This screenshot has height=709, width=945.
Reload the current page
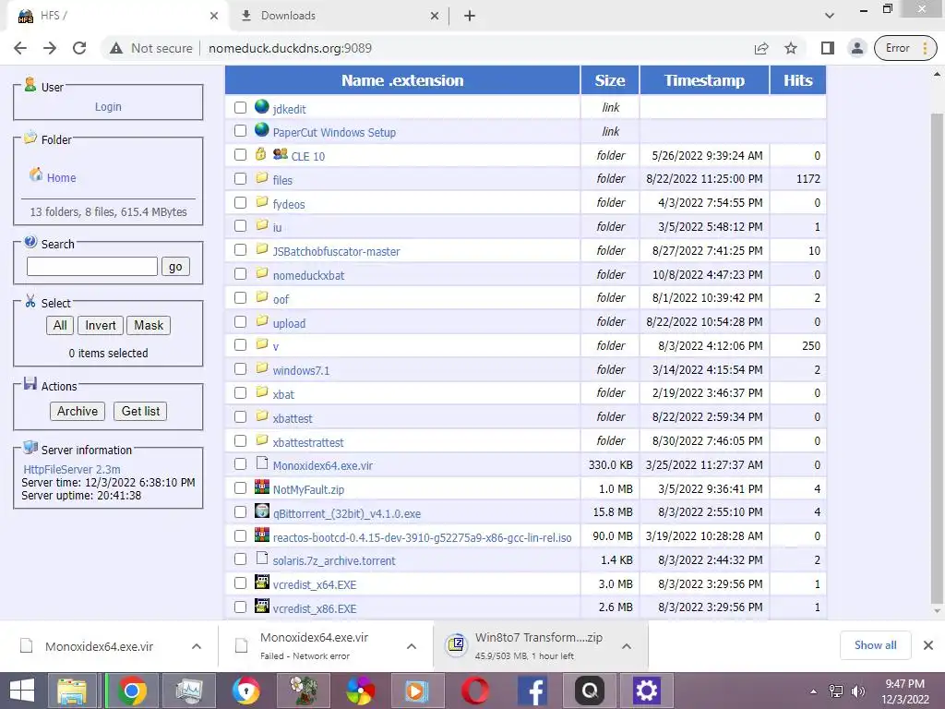tap(79, 48)
